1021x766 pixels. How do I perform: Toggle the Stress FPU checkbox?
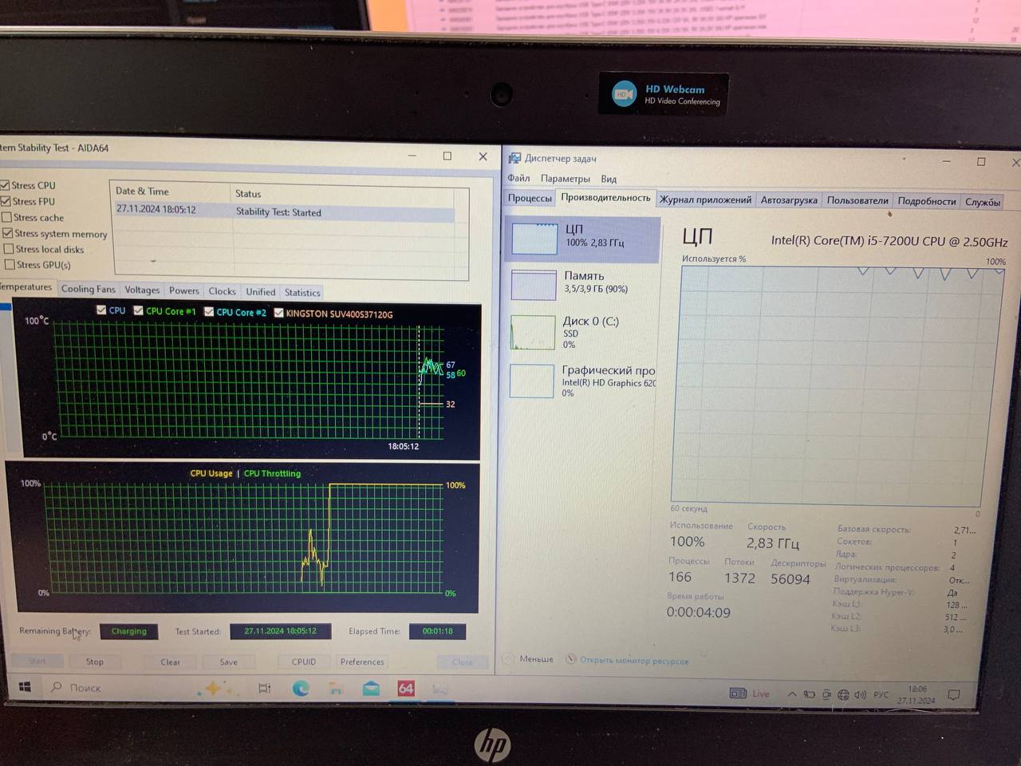[x=6, y=201]
